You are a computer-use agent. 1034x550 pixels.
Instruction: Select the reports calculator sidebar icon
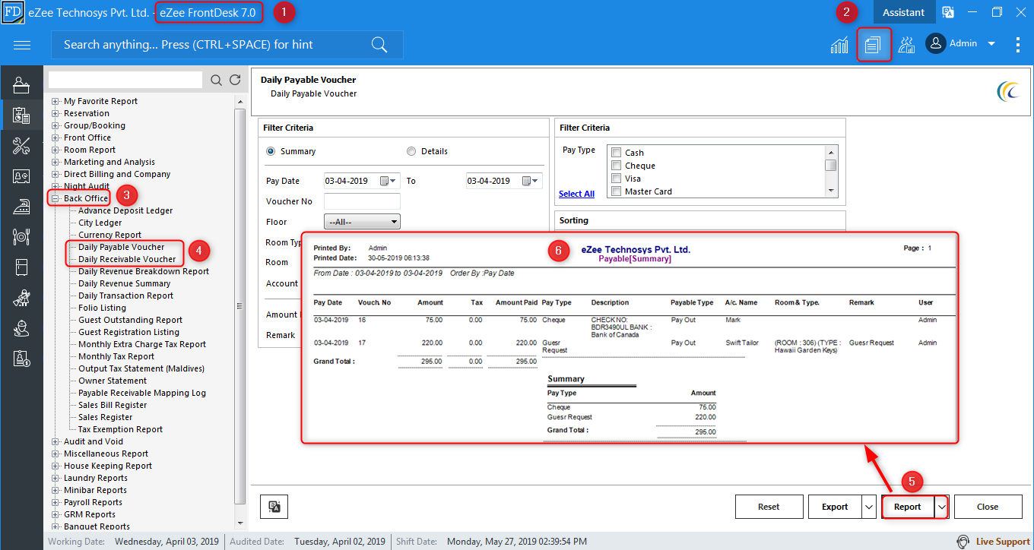pos(21,115)
